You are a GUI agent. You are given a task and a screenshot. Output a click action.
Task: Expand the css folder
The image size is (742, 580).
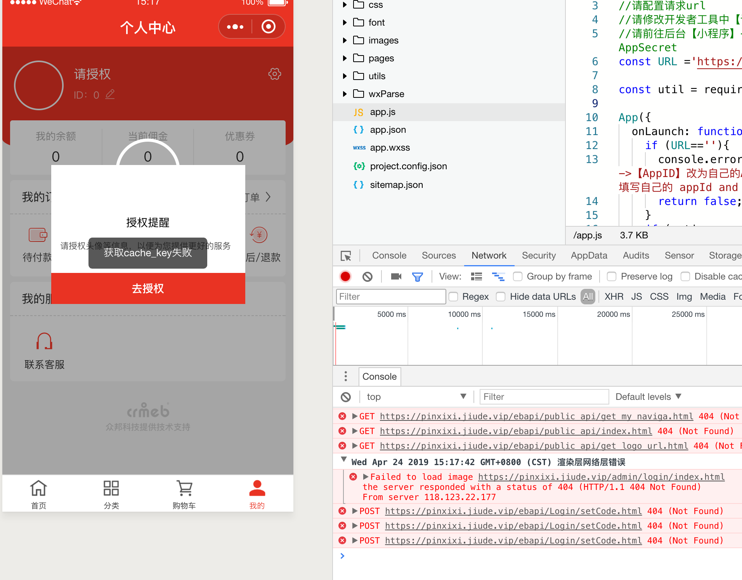(345, 5)
